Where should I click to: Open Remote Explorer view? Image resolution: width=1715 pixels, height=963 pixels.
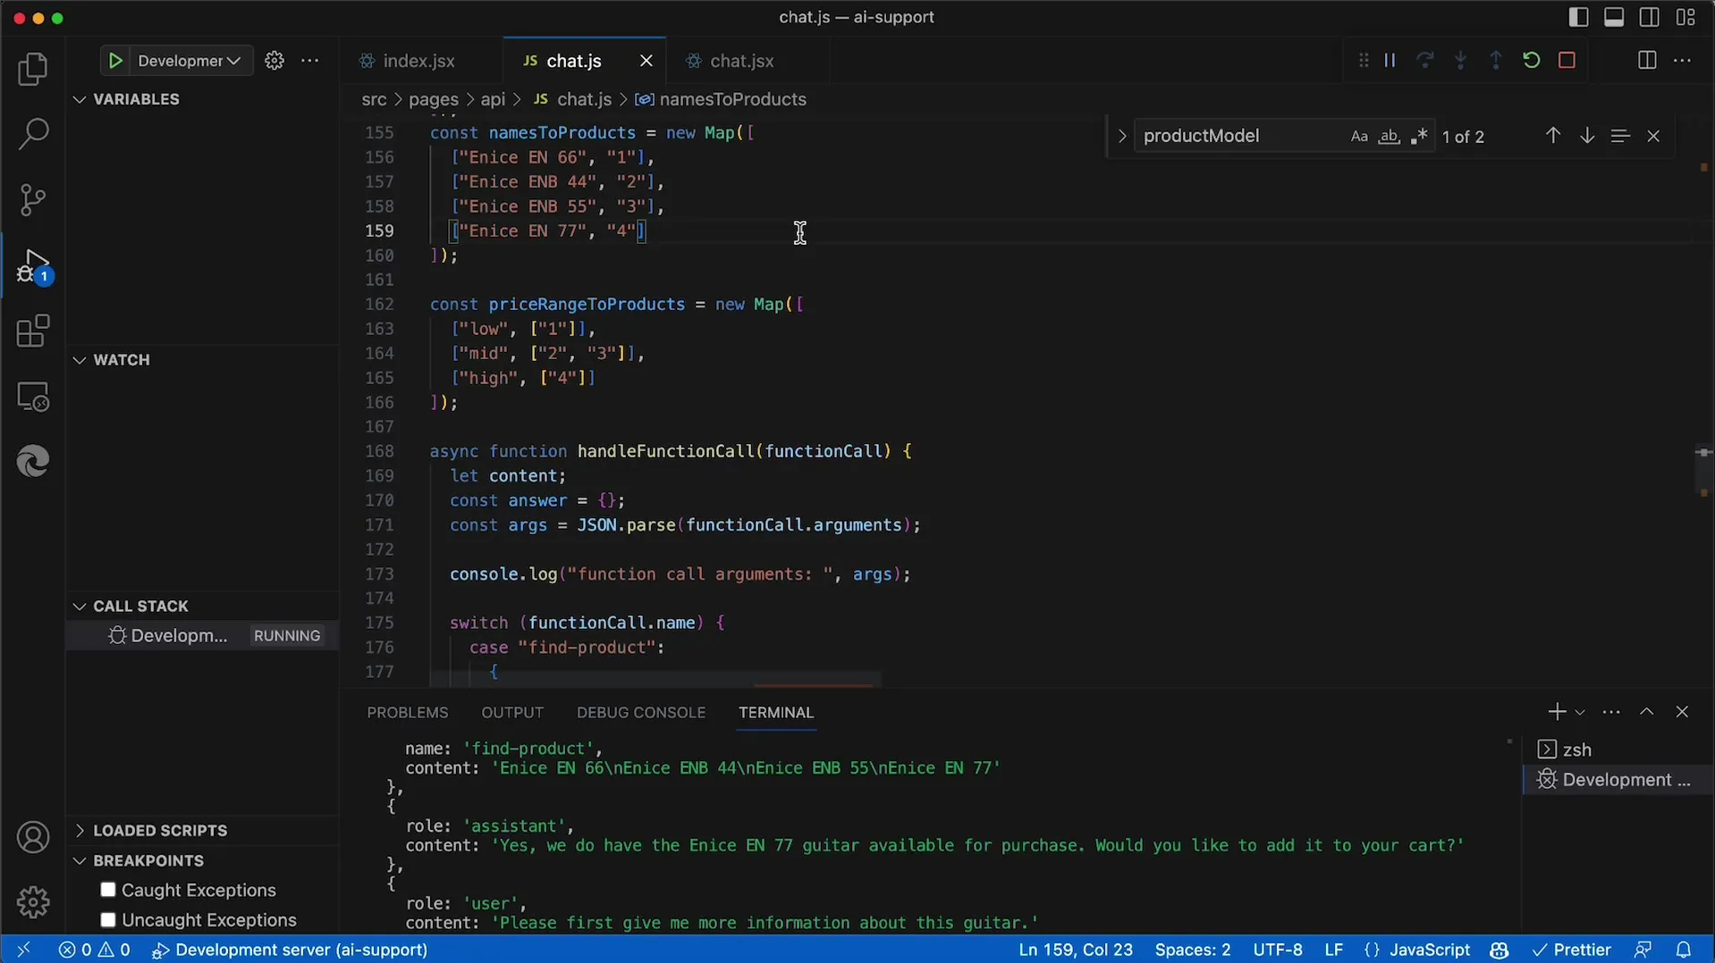33,397
